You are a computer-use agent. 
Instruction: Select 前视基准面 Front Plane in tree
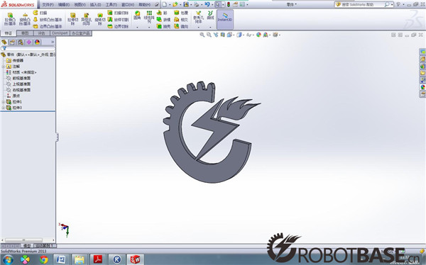pos(21,78)
